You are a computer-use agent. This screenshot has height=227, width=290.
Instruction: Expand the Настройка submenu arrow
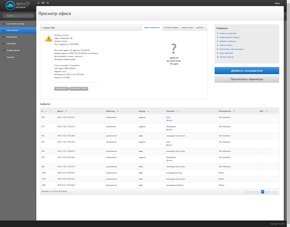coord(32,44)
